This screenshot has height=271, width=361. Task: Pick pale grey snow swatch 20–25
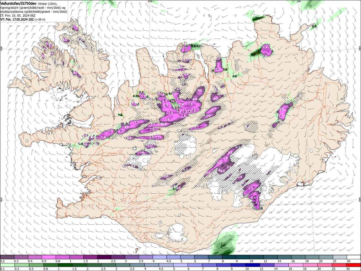[326, 257]
